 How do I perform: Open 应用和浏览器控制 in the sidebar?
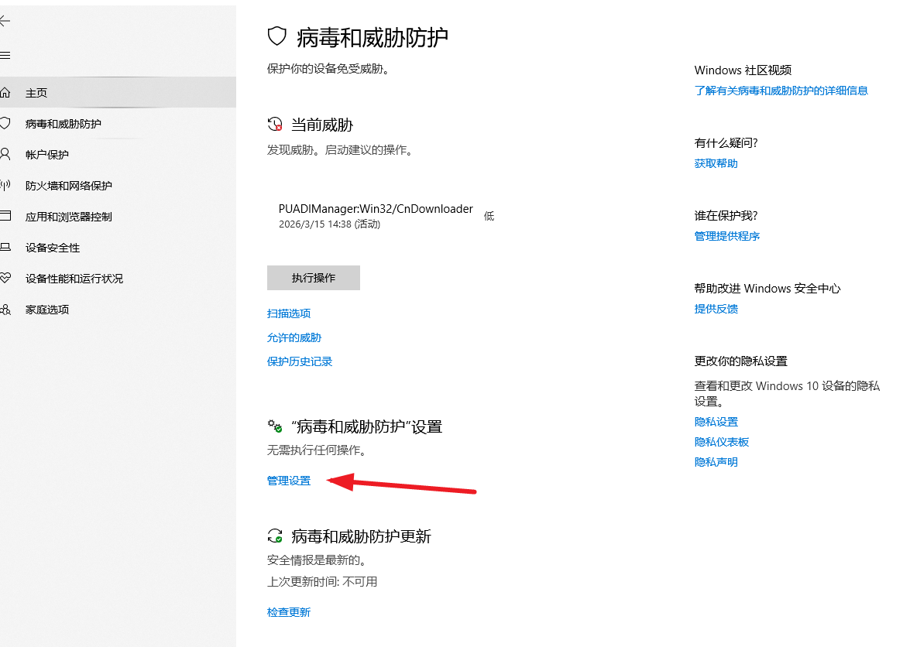click(x=118, y=217)
